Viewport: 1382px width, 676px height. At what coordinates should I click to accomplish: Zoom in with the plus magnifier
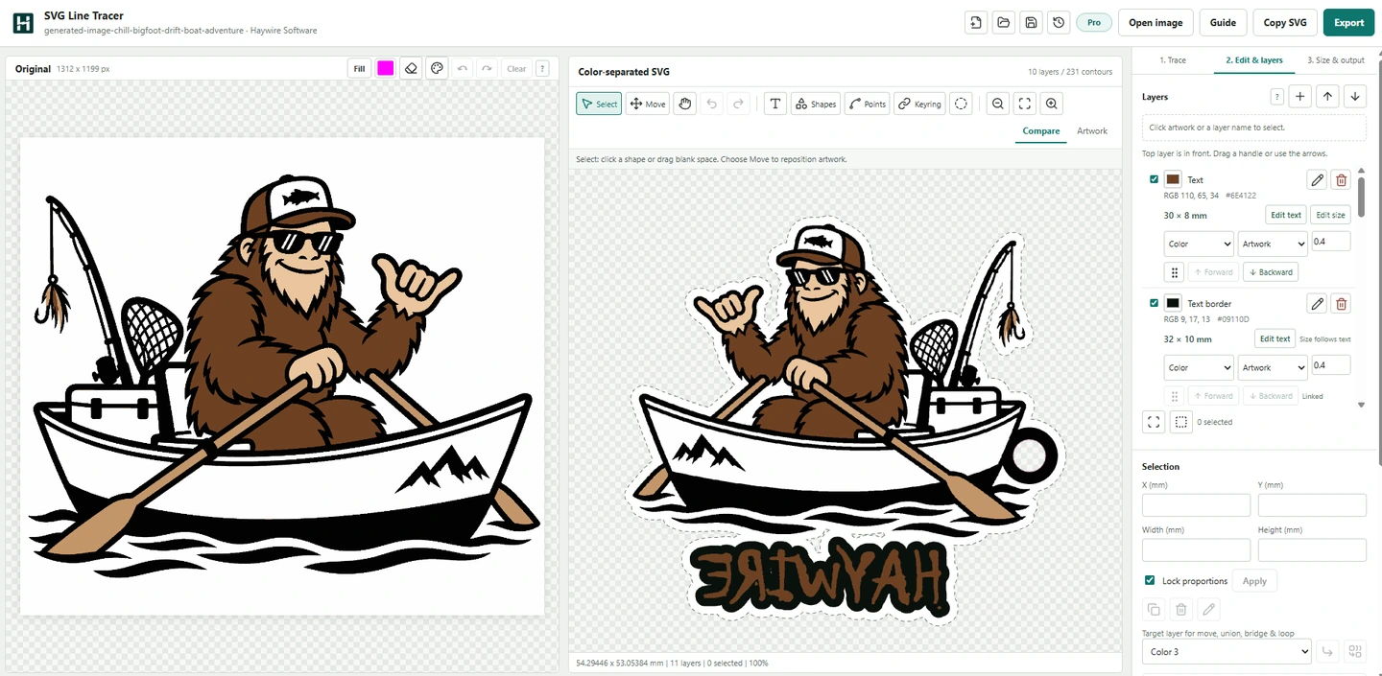[x=1052, y=104]
